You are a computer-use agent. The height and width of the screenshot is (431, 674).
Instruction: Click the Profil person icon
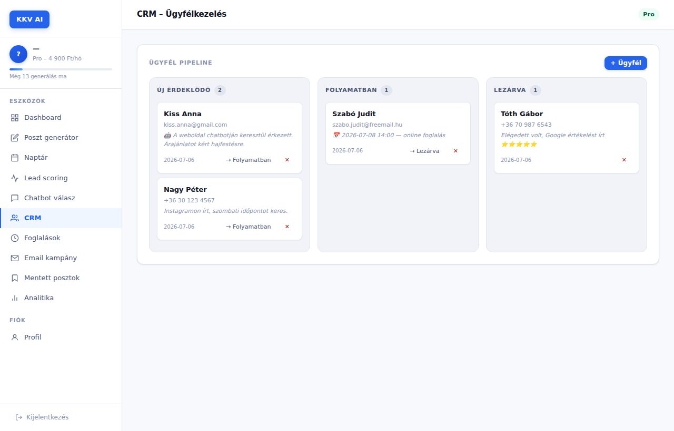click(15, 337)
